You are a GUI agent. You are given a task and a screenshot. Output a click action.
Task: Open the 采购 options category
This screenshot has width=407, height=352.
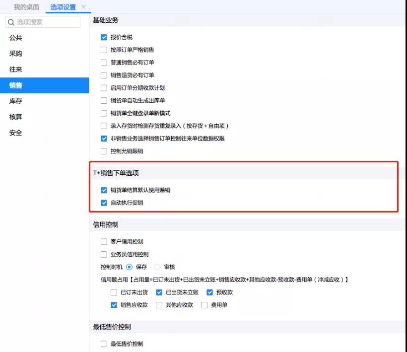point(16,54)
